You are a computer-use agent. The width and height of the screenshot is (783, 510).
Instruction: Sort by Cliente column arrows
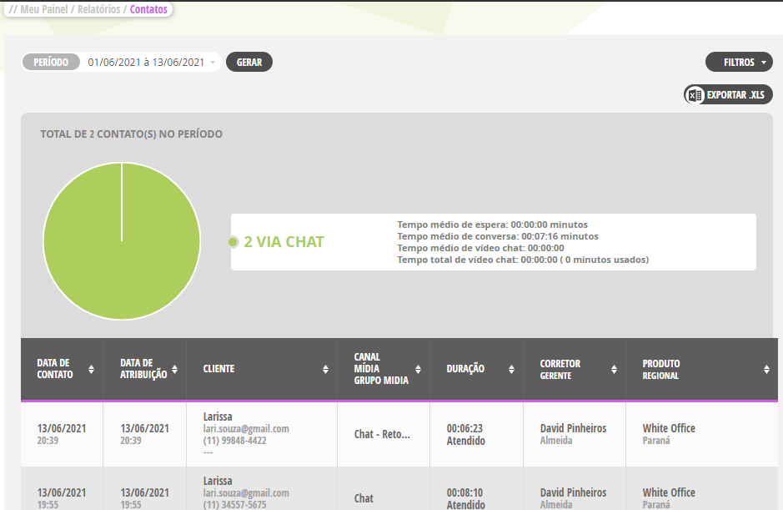click(x=325, y=369)
